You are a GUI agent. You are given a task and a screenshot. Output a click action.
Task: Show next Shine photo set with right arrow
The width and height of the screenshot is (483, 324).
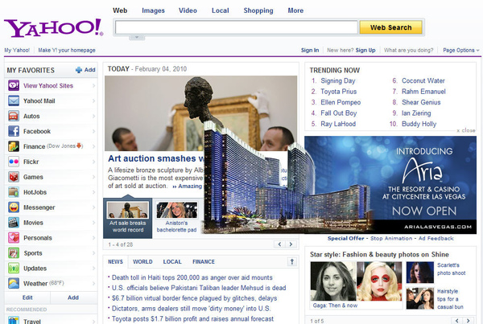468,321
